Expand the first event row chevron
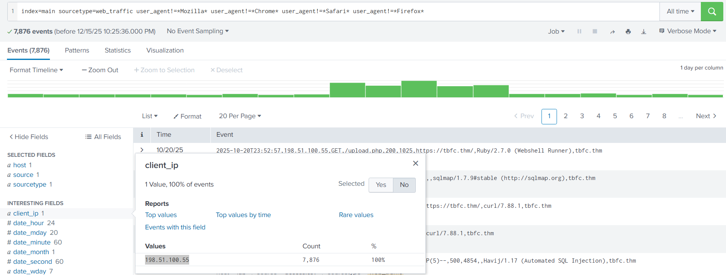Screen dimensions: 726x275 click(x=142, y=150)
